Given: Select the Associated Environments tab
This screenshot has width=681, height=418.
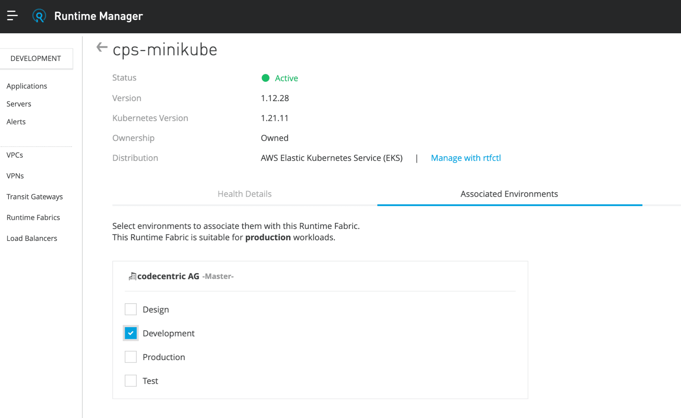Looking at the screenshot, I should (x=509, y=194).
